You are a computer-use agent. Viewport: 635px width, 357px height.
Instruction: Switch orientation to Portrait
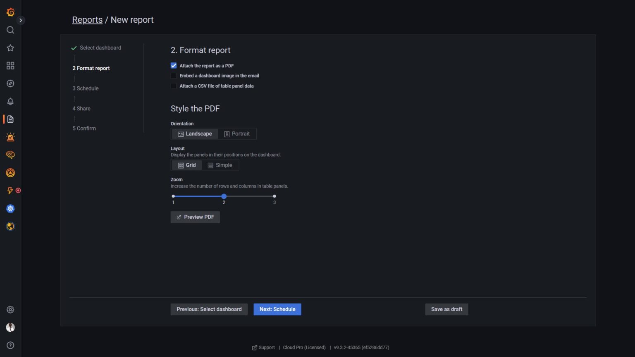(237, 133)
